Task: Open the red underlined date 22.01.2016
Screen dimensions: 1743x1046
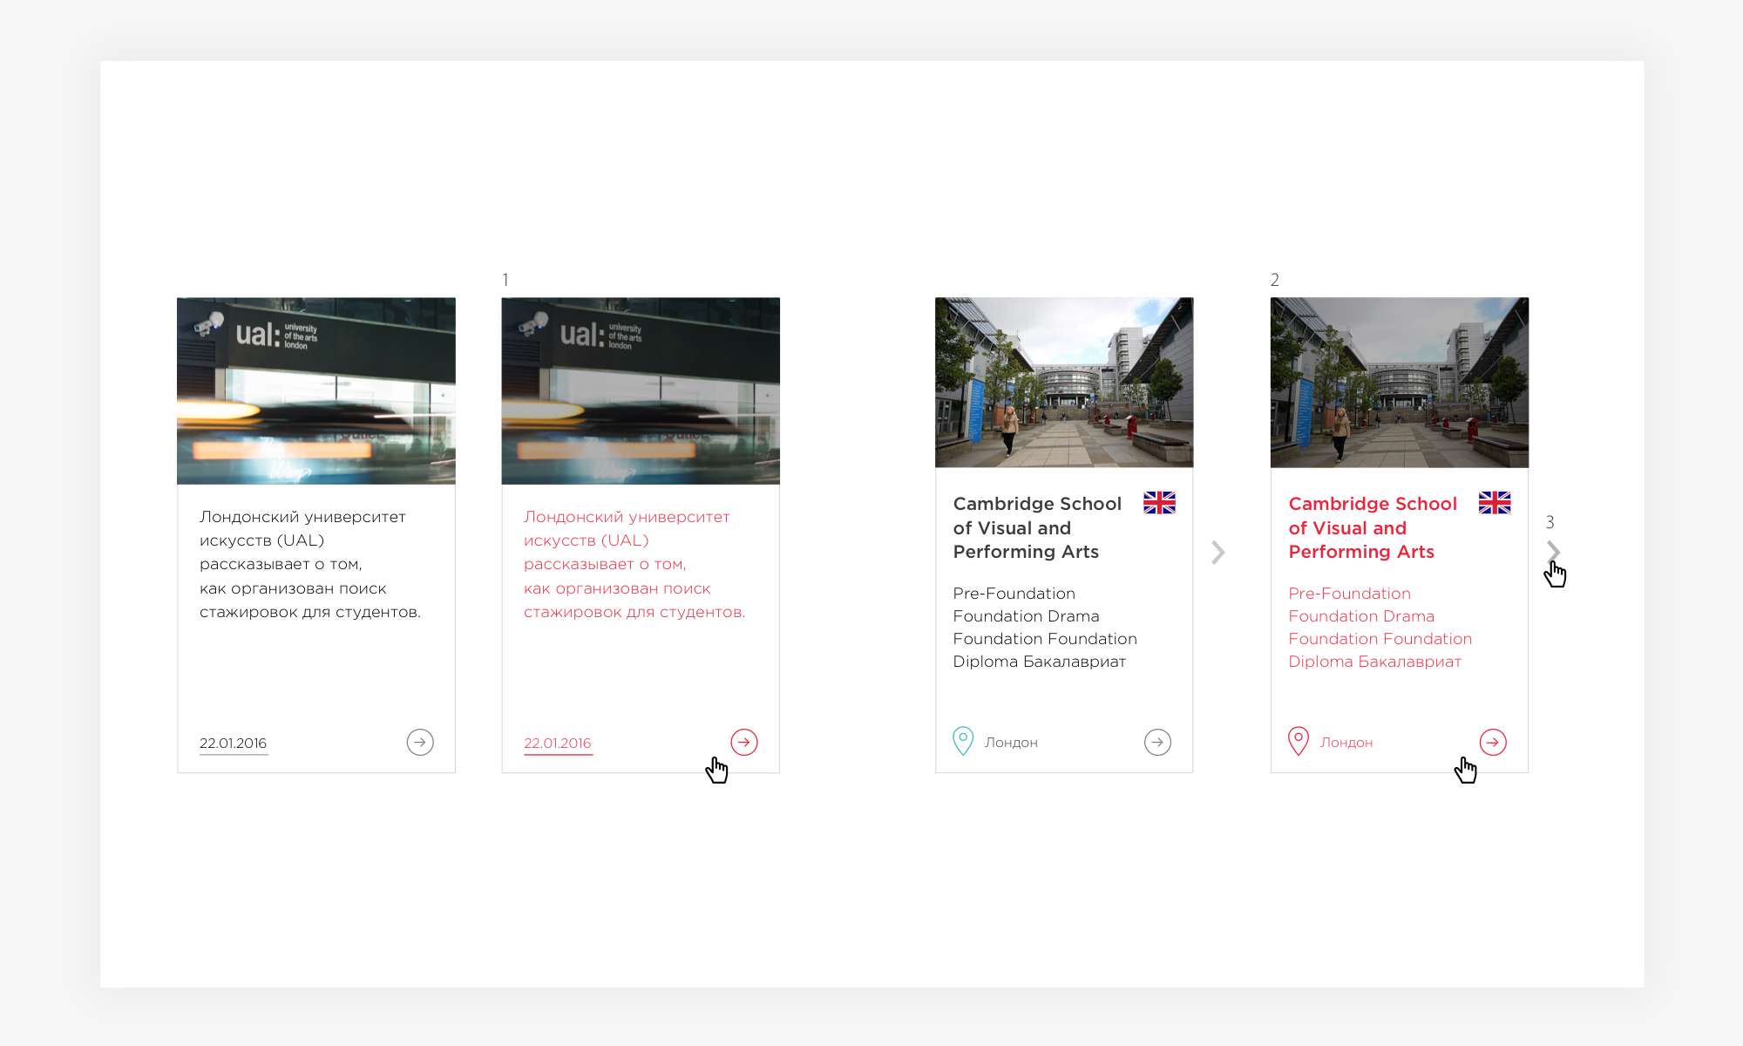Action: 558,744
